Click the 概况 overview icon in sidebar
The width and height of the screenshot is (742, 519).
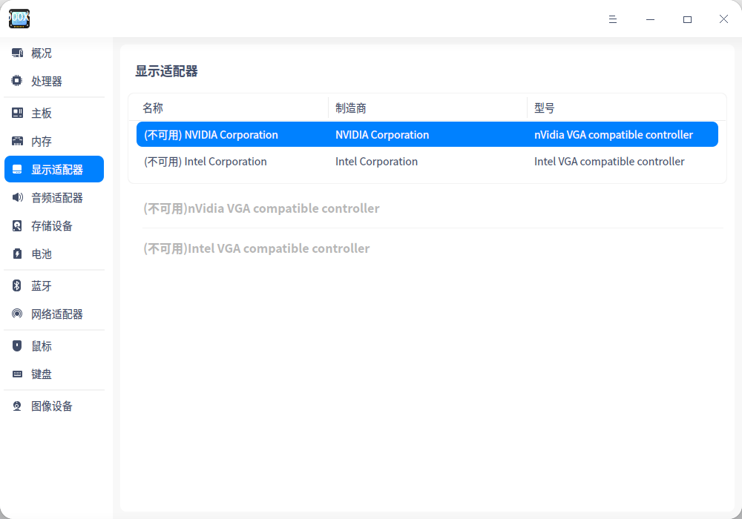17,53
